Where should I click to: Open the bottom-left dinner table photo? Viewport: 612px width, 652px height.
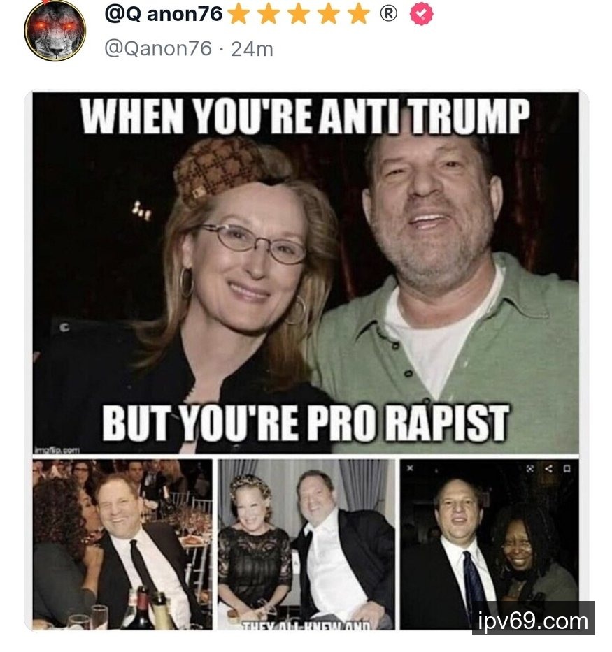(x=122, y=544)
